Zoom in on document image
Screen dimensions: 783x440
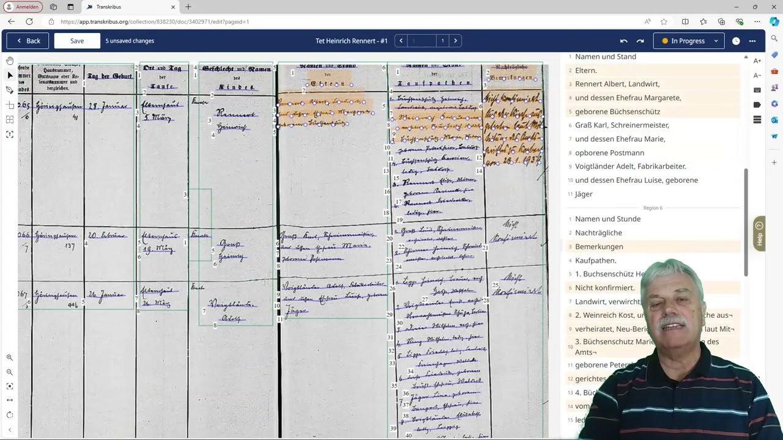[x=10, y=358]
